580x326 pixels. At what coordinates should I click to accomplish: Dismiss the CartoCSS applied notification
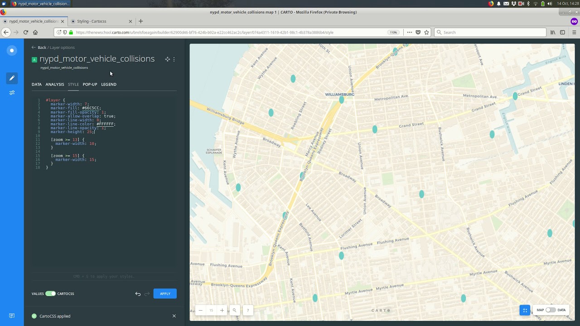pos(174,316)
